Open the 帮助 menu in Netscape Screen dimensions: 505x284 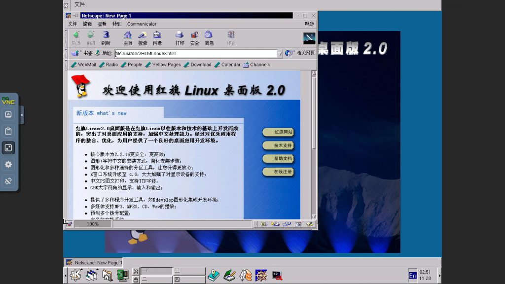click(x=309, y=24)
